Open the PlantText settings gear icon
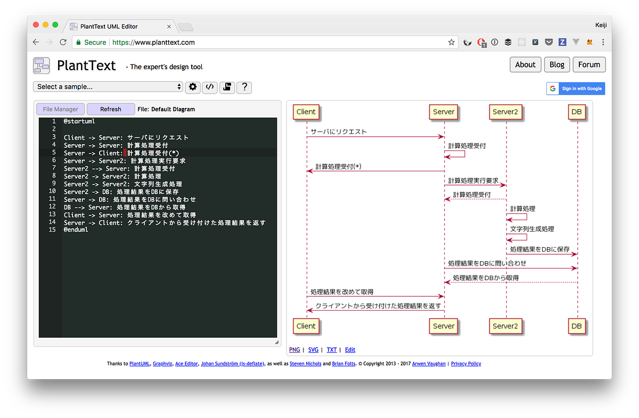The height and width of the screenshot is (418, 639). pos(192,87)
